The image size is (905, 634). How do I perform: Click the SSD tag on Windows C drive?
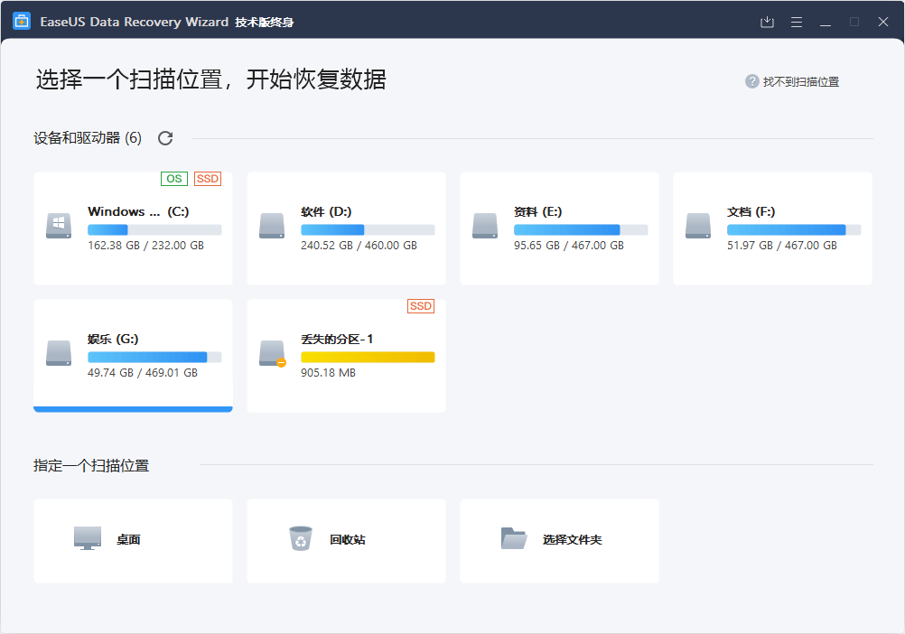tap(208, 179)
